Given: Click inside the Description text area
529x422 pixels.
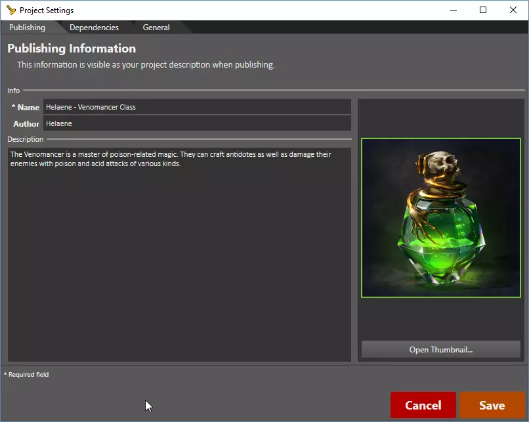Looking at the screenshot, I should pyautogui.click(x=179, y=255).
